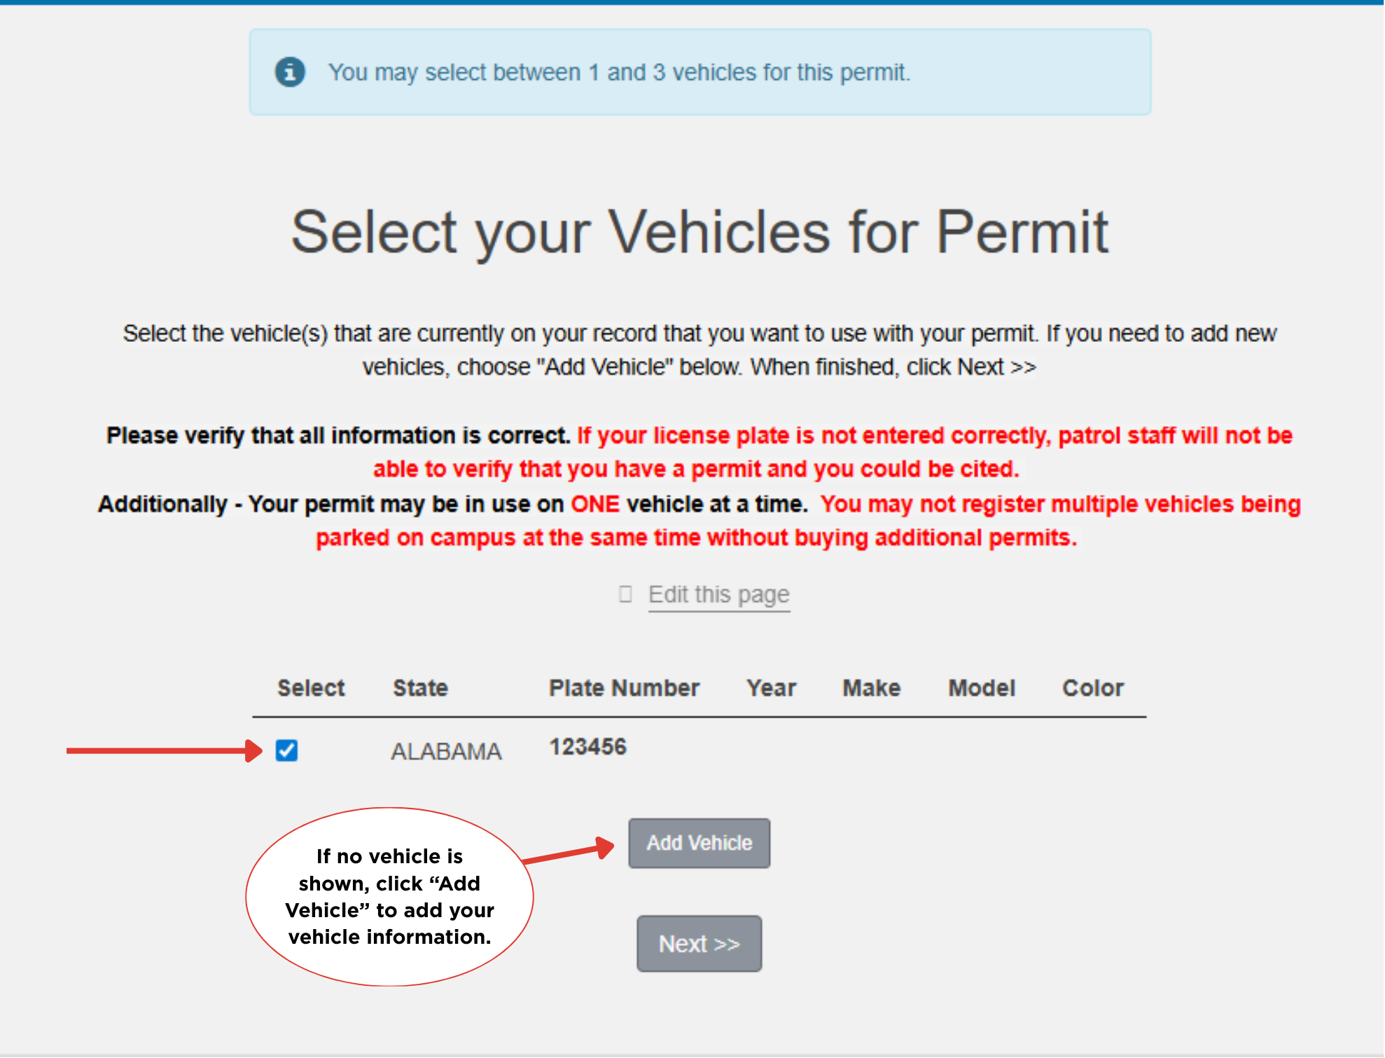
Task: Click the Make column header
Action: [870, 687]
